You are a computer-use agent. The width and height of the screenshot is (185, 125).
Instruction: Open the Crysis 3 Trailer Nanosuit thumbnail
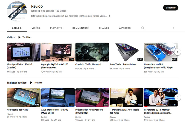tap(92, 52)
